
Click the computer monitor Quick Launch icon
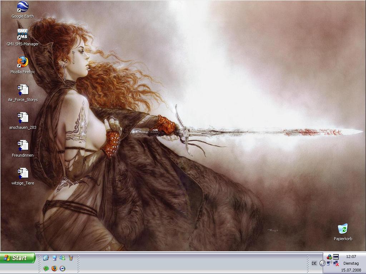click(x=54, y=258)
